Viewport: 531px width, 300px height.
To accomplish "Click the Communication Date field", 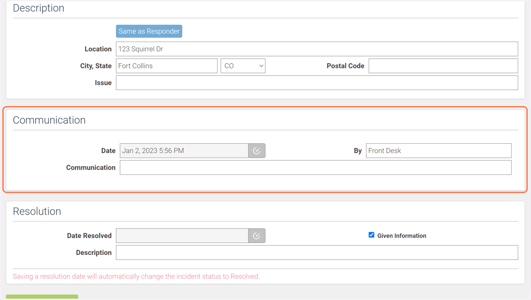I will 184,151.
